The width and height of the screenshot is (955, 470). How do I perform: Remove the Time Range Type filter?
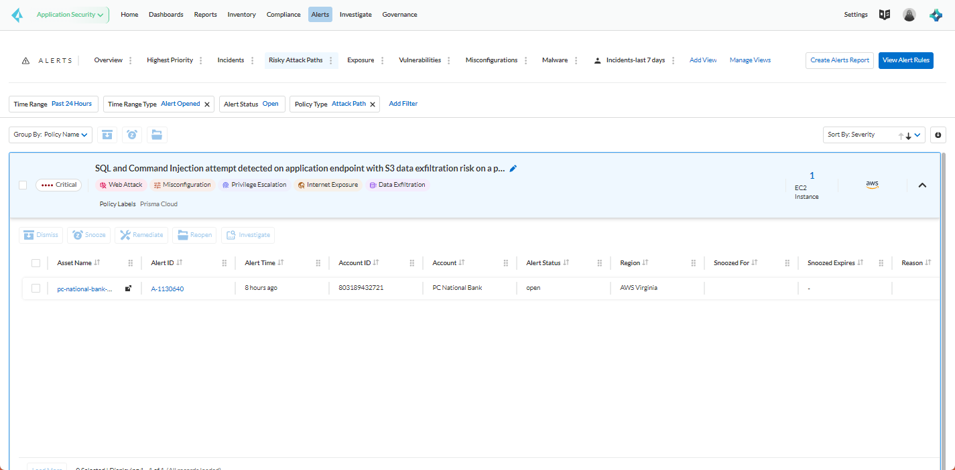(207, 104)
